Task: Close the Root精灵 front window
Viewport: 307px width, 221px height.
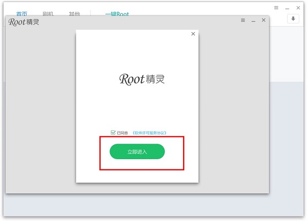Action: coord(264,20)
